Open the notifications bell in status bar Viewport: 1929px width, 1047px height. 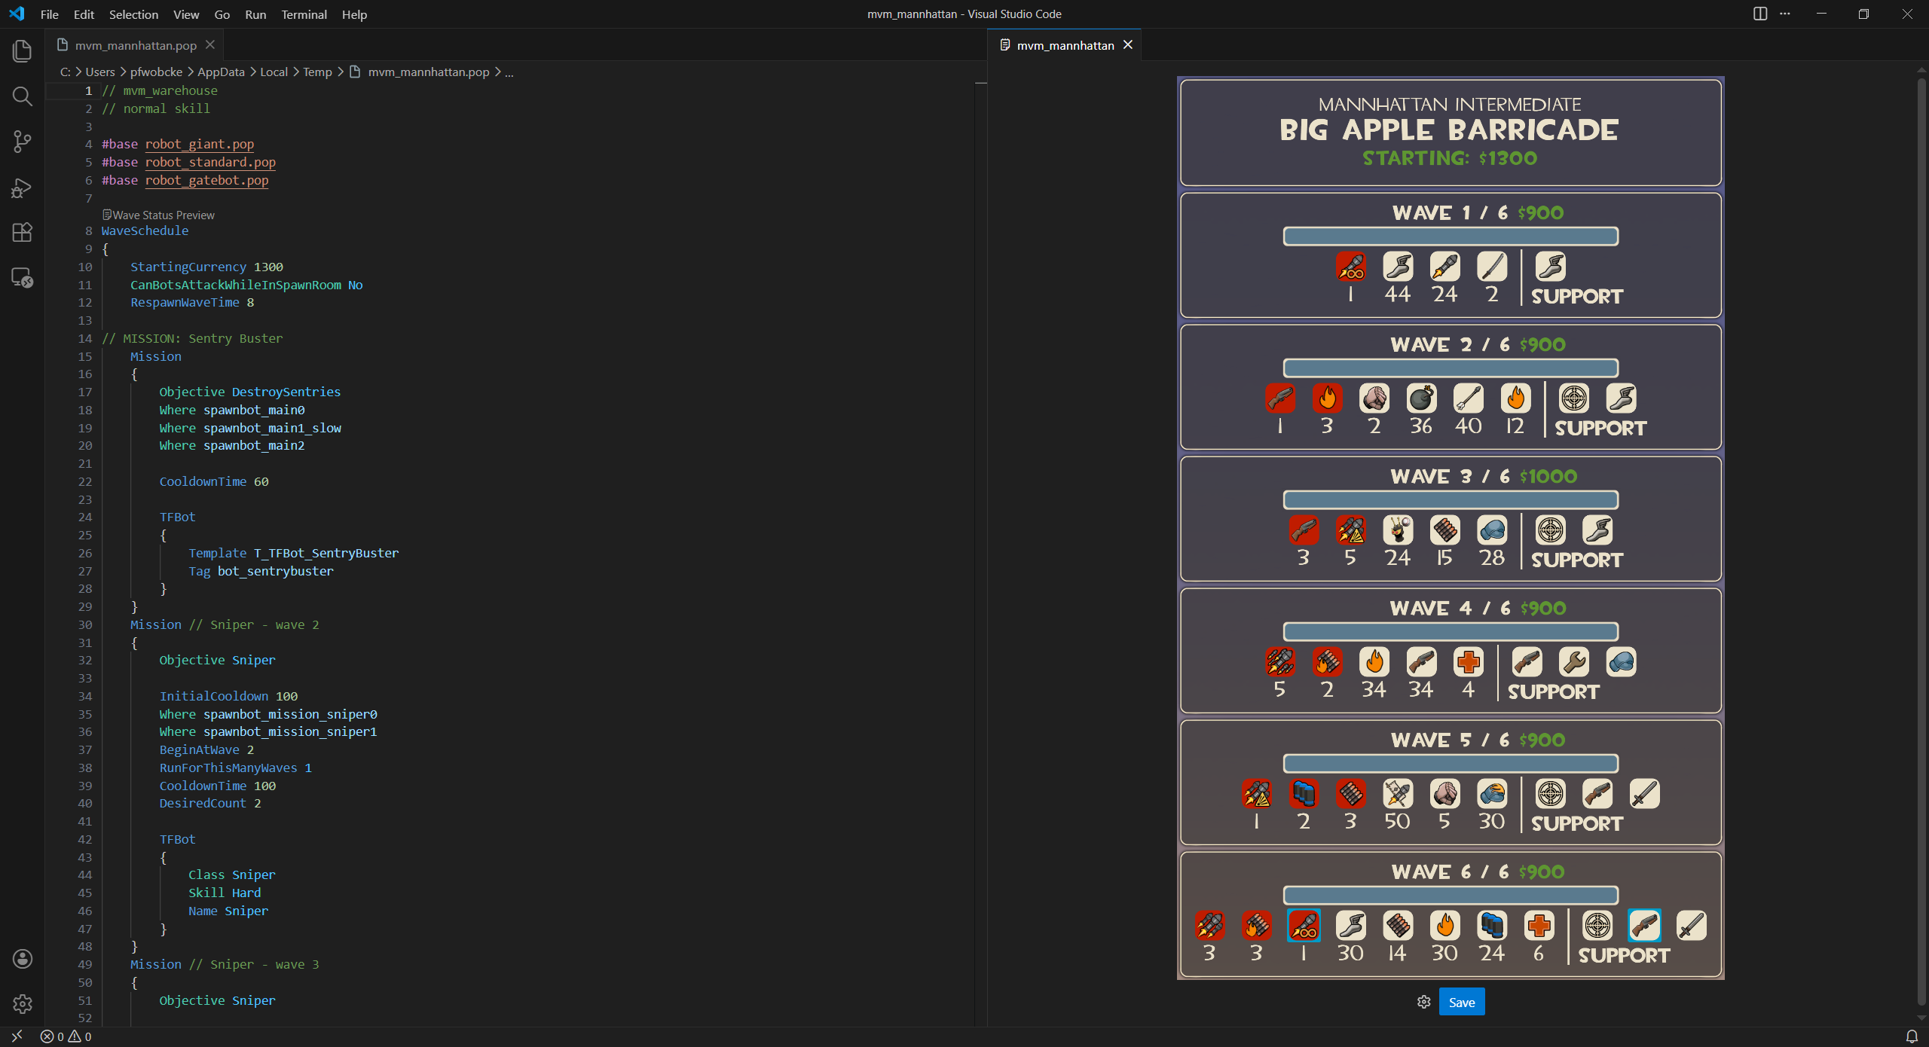(x=1912, y=1036)
